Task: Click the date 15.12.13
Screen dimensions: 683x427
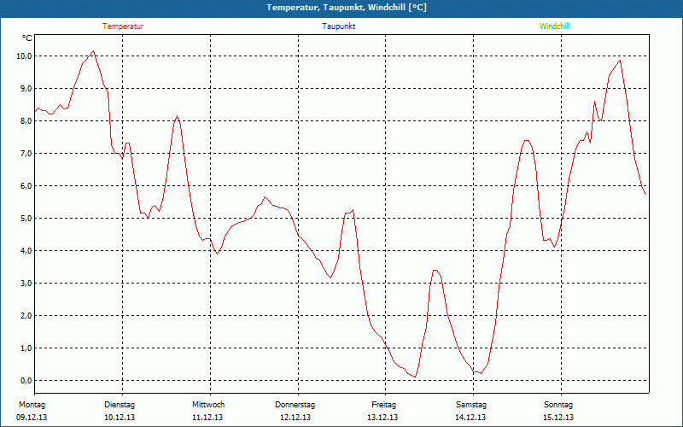Action: (x=558, y=418)
